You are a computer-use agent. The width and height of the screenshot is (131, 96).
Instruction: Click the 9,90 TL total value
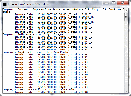[87, 75]
